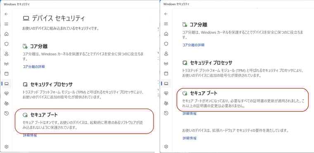
Task: Click the セキュリティ プロセッサ icon in left window
Action: pos(25,85)
